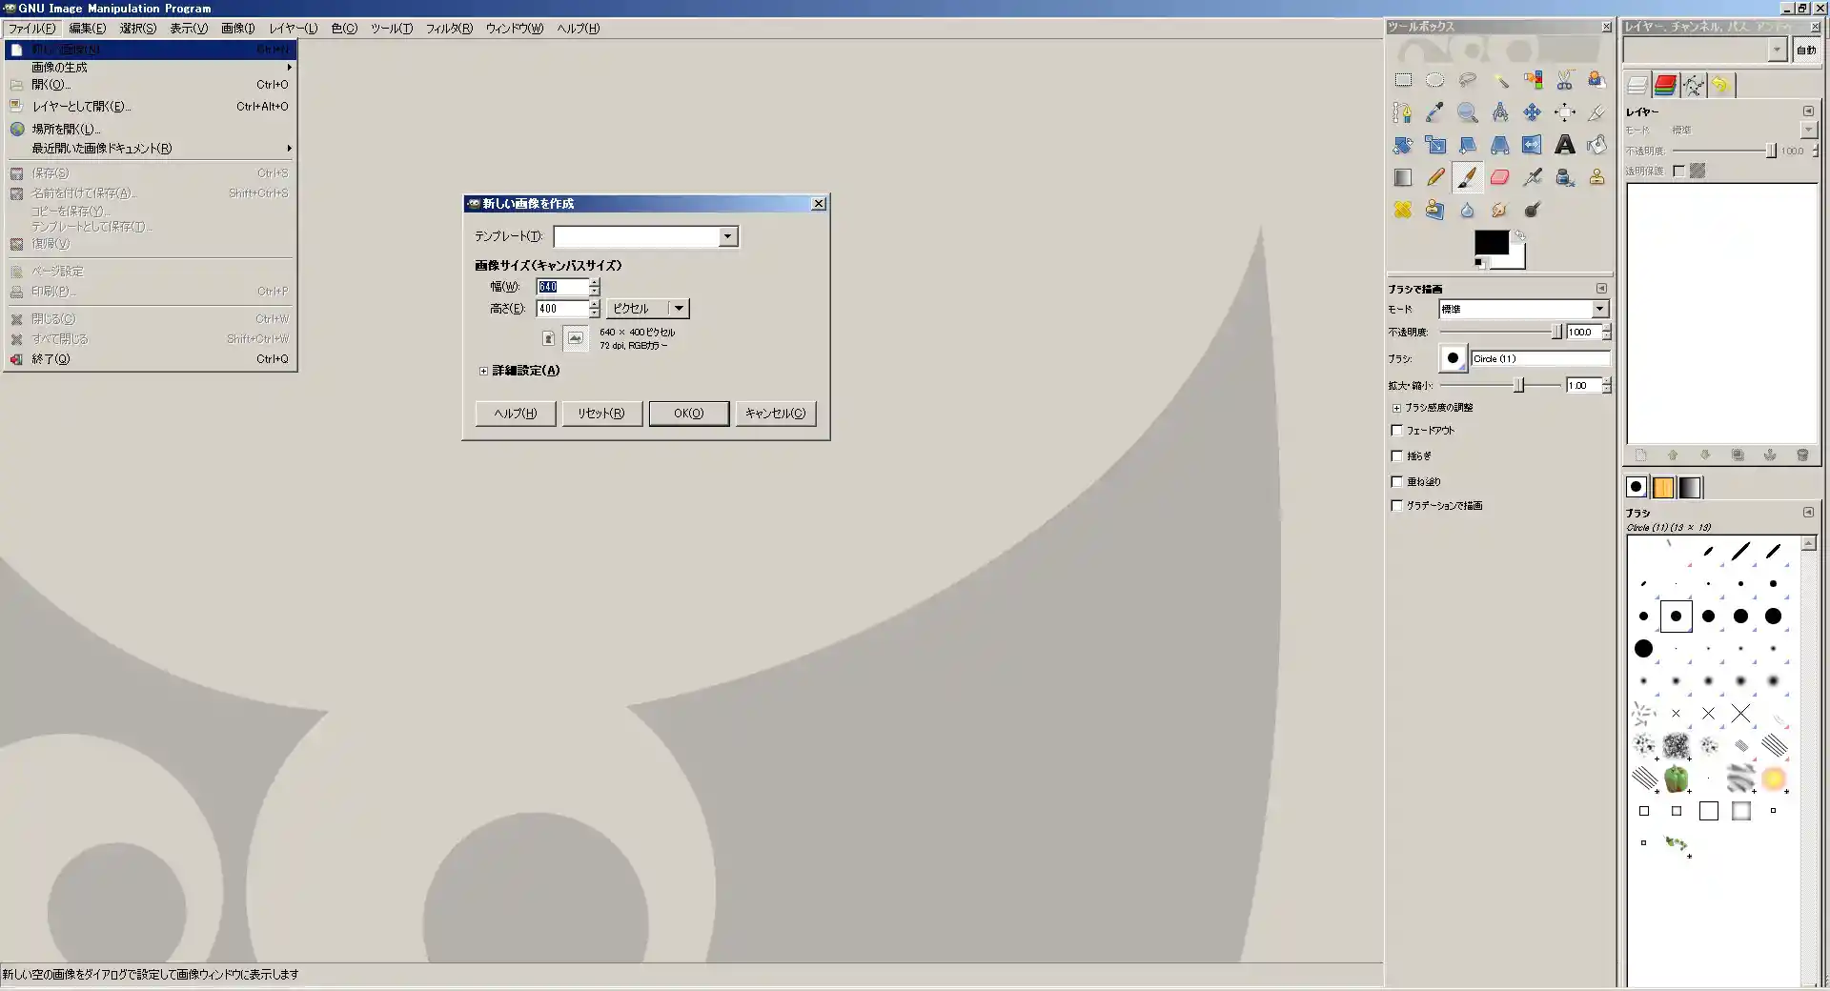Select the Rectangle Select tool
Screen dimensions: 1830x991
tap(1403, 81)
